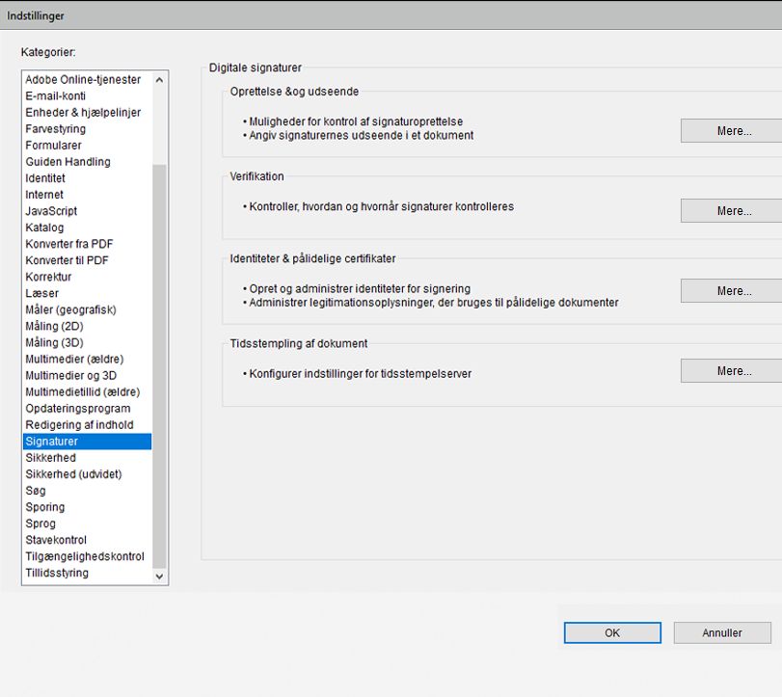Image resolution: width=782 pixels, height=697 pixels.
Task: Select Adobe Online-tjenester at the top
Action: click(x=84, y=79)
